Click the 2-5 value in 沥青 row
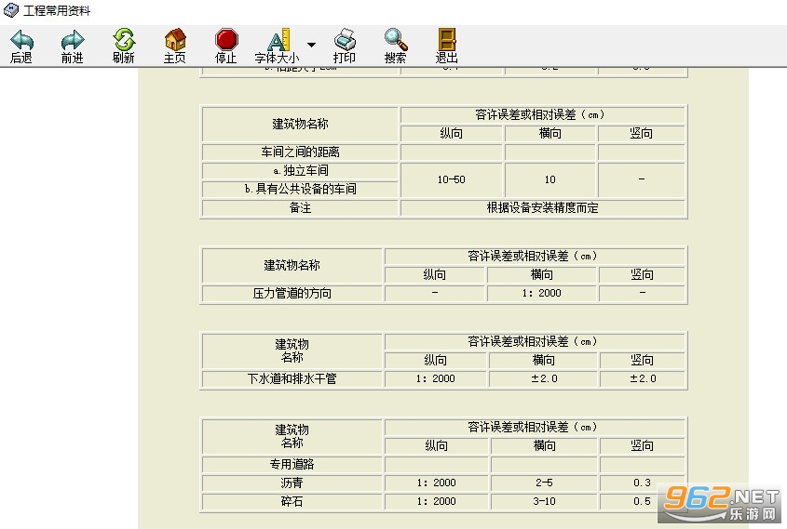 [x=544, y=483]
